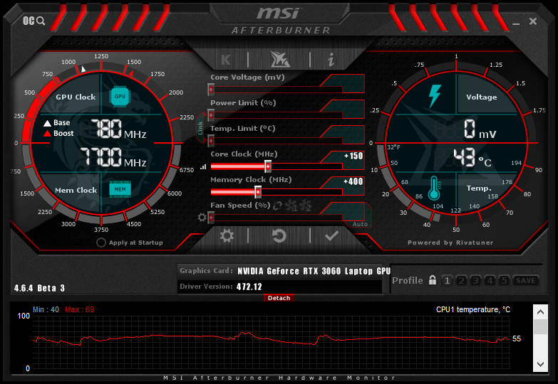Click the hardware monitor scrollbar thumb
558x384 pixels.
tap(540, 327)
